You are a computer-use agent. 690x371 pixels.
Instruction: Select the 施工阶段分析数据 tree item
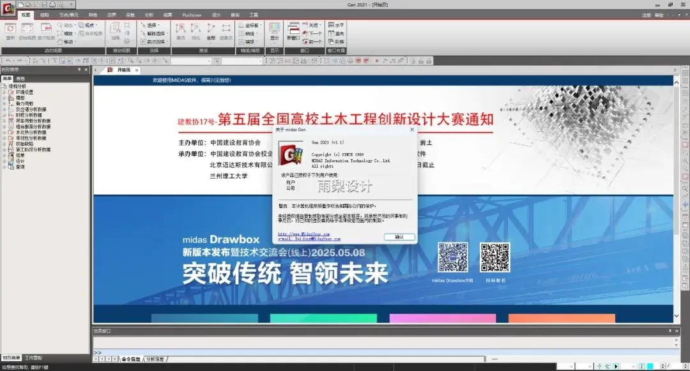(33, 149)
